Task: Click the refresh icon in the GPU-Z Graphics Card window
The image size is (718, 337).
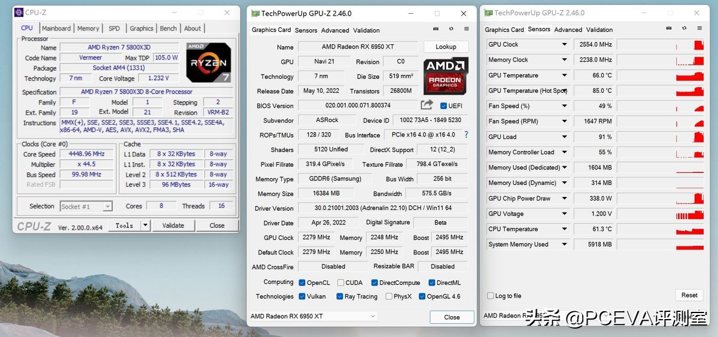Action: click(451, 29)
